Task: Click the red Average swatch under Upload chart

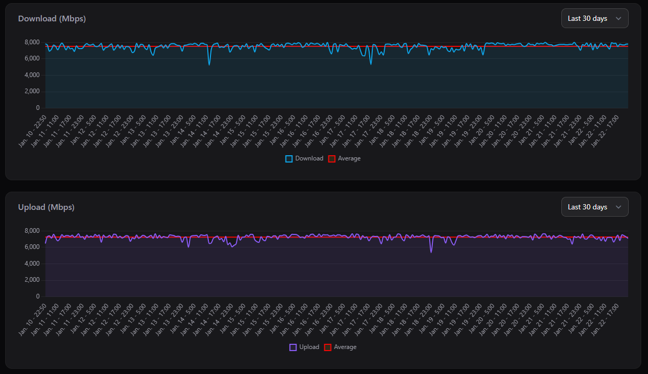Action: 327,346
